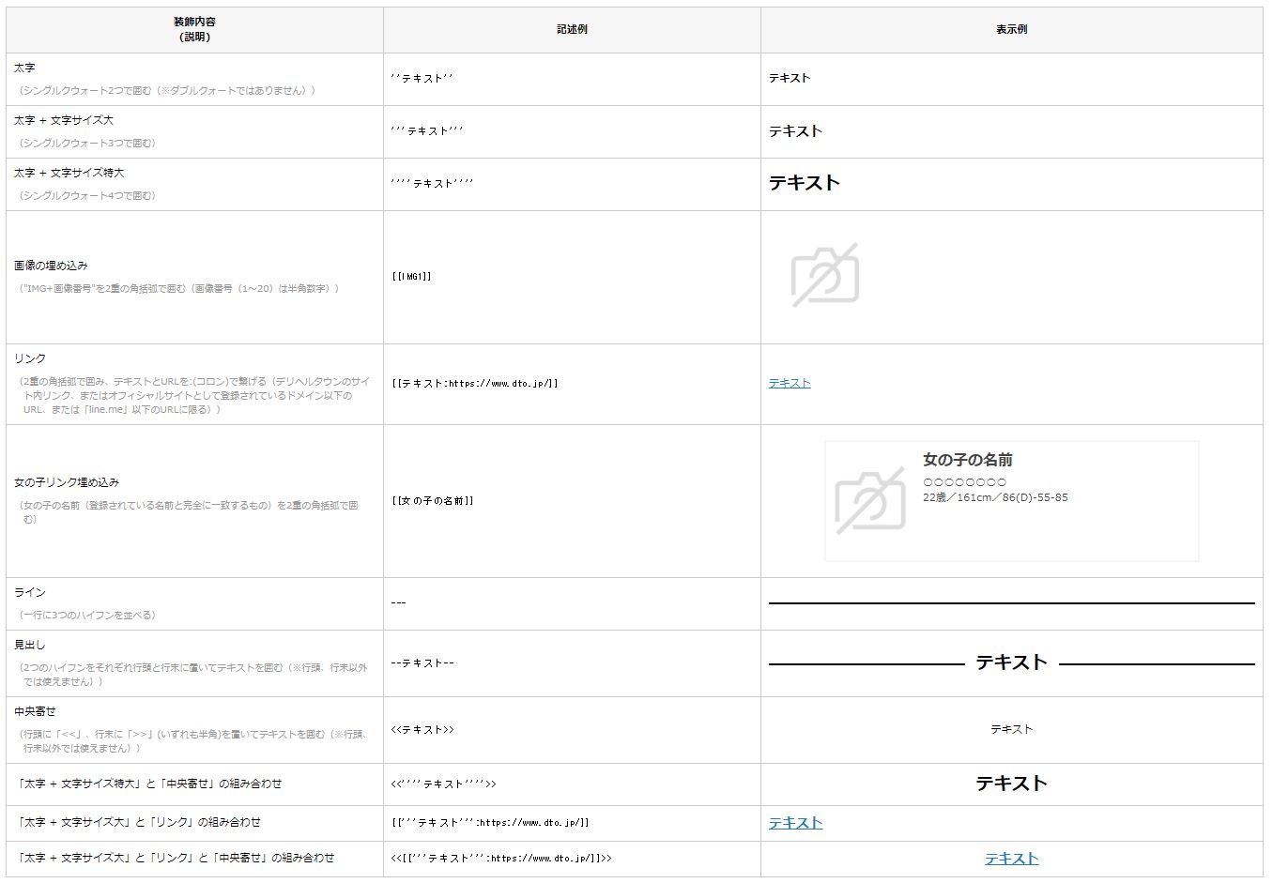Click 「太字 + 文字サイズ特大」と「中央寄せ」の組み合わせ label
This screenshot has width=1273, height=883.
(x=148, y=784)
